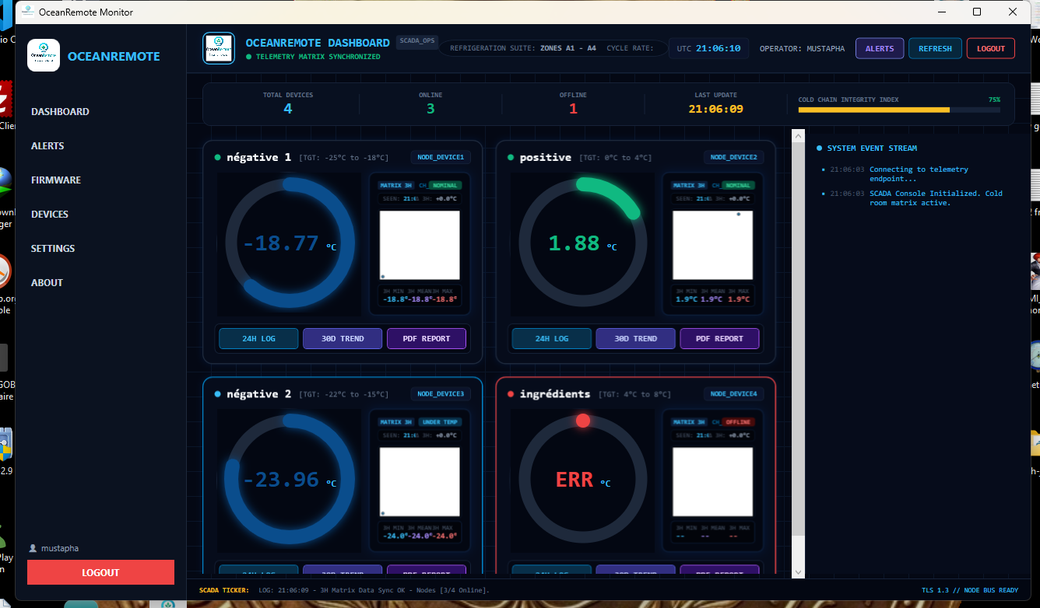The image size is (1040, 608).
Task: Select DEVICES in the sidebar navigation
Action: pos(50,215)
